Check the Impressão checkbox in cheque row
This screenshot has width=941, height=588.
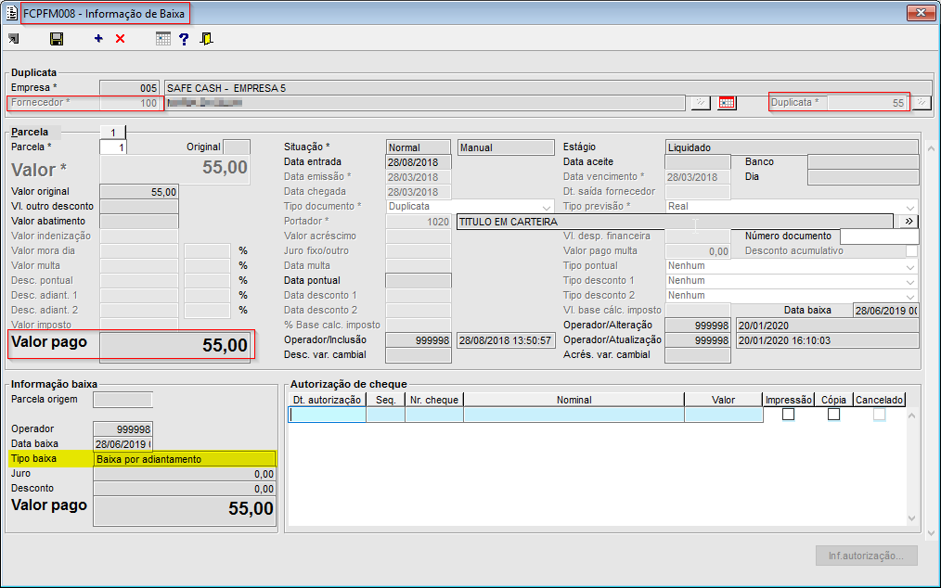pyautogui.click(x=788, y=414)
